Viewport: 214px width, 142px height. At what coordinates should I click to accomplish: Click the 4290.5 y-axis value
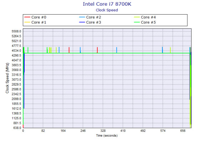pyautogui.click(x=16, y=55)
